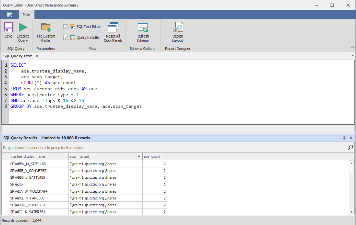The height and width of the screenshot is (225, 356).
Task: Close the SQL Query Results panel
Action: click(x=351, y=138)
